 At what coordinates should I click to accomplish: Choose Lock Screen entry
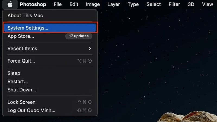(50, 102)
